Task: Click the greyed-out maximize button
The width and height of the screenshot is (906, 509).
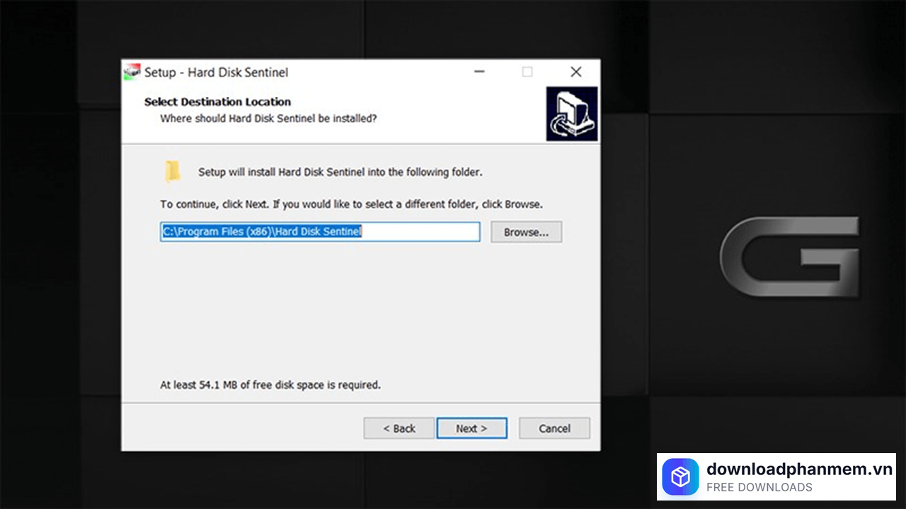Action: [x=527, y=72]
